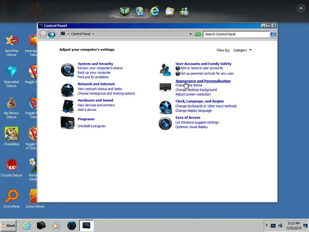This screenshot has height=232, width=309.
Task: Click Let Windows suggest settings
Action: [197, 123]
